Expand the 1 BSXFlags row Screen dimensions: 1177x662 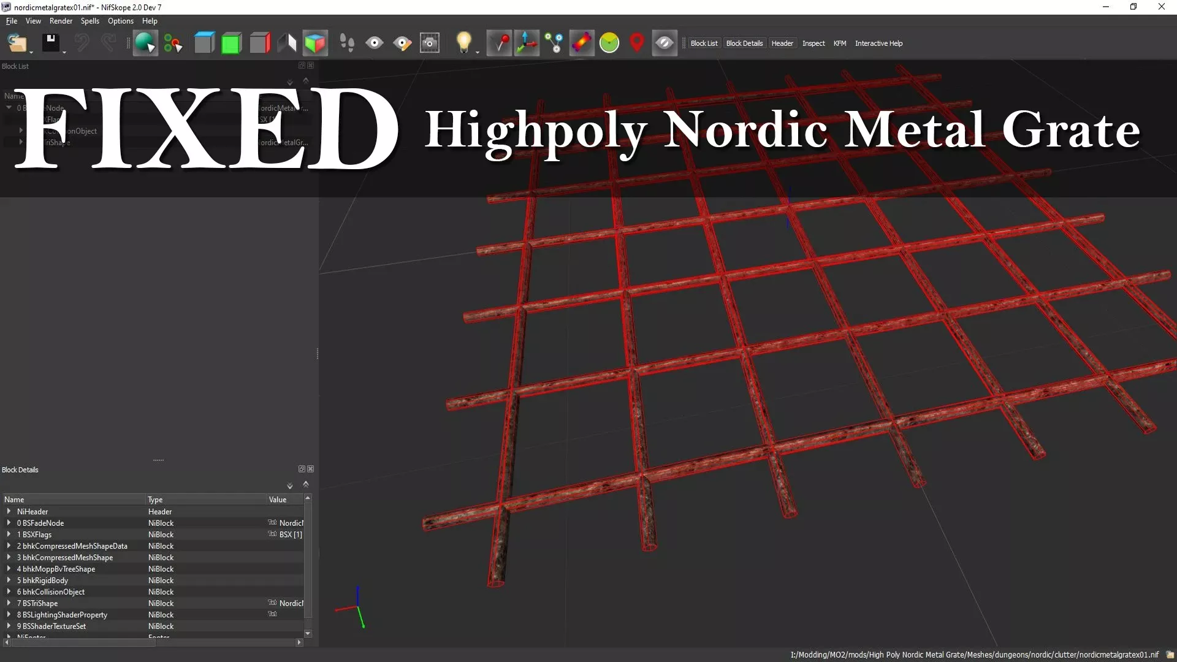click(9, 535)
